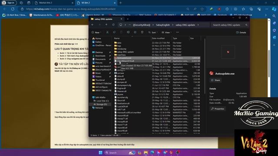Click the Delete trash icon in Explorer toolbar

(x=142, y=32)
